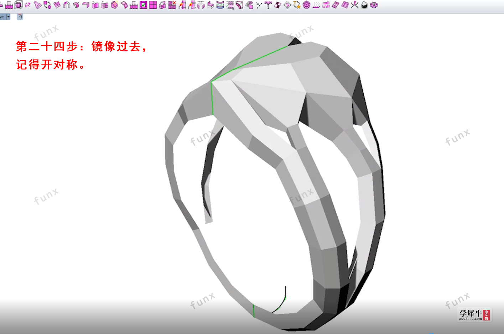
Task: Select the T-and-star convert icon
Action: (297, 5)
